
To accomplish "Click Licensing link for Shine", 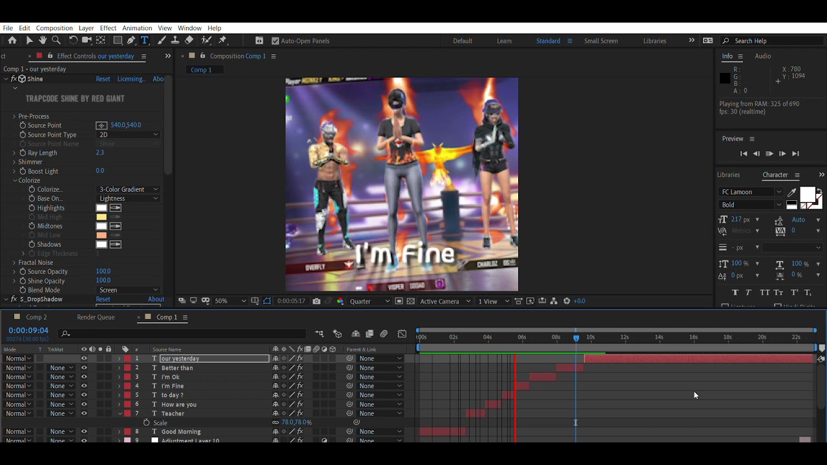I will click(131, 79).
